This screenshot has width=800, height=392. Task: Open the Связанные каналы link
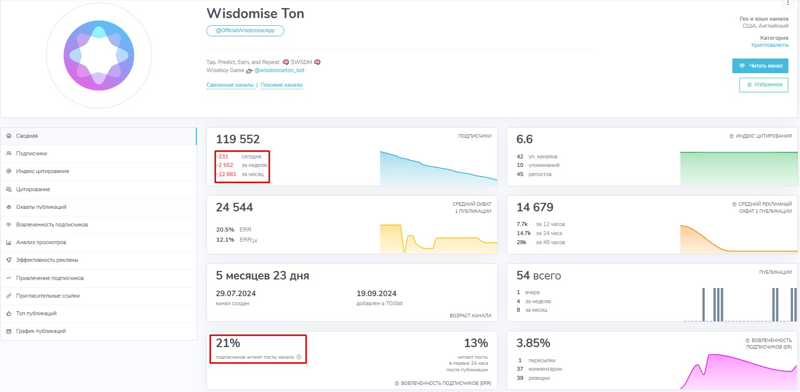(x=230, y=85)
